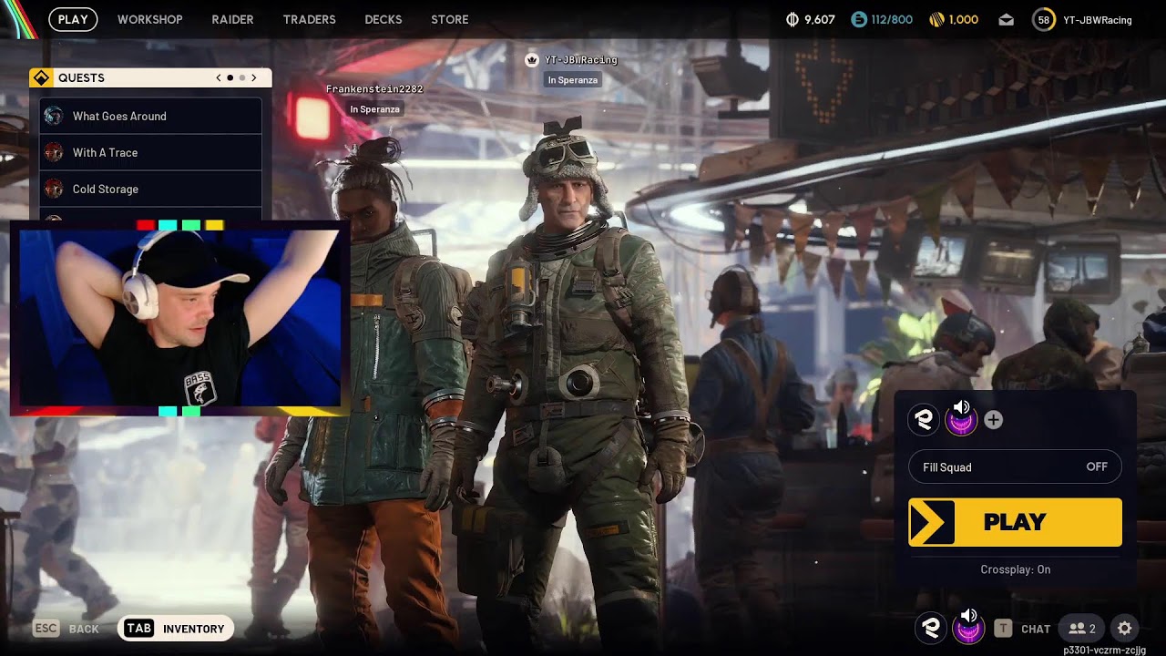Switch to the RAIDER tab
The image size is (1166, 656).
[232, 19]
